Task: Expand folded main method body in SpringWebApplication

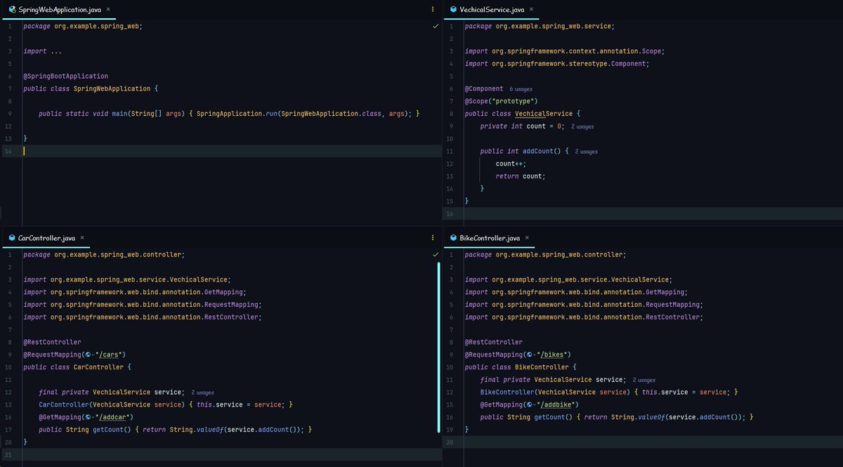Action: (x=304, y=114)
